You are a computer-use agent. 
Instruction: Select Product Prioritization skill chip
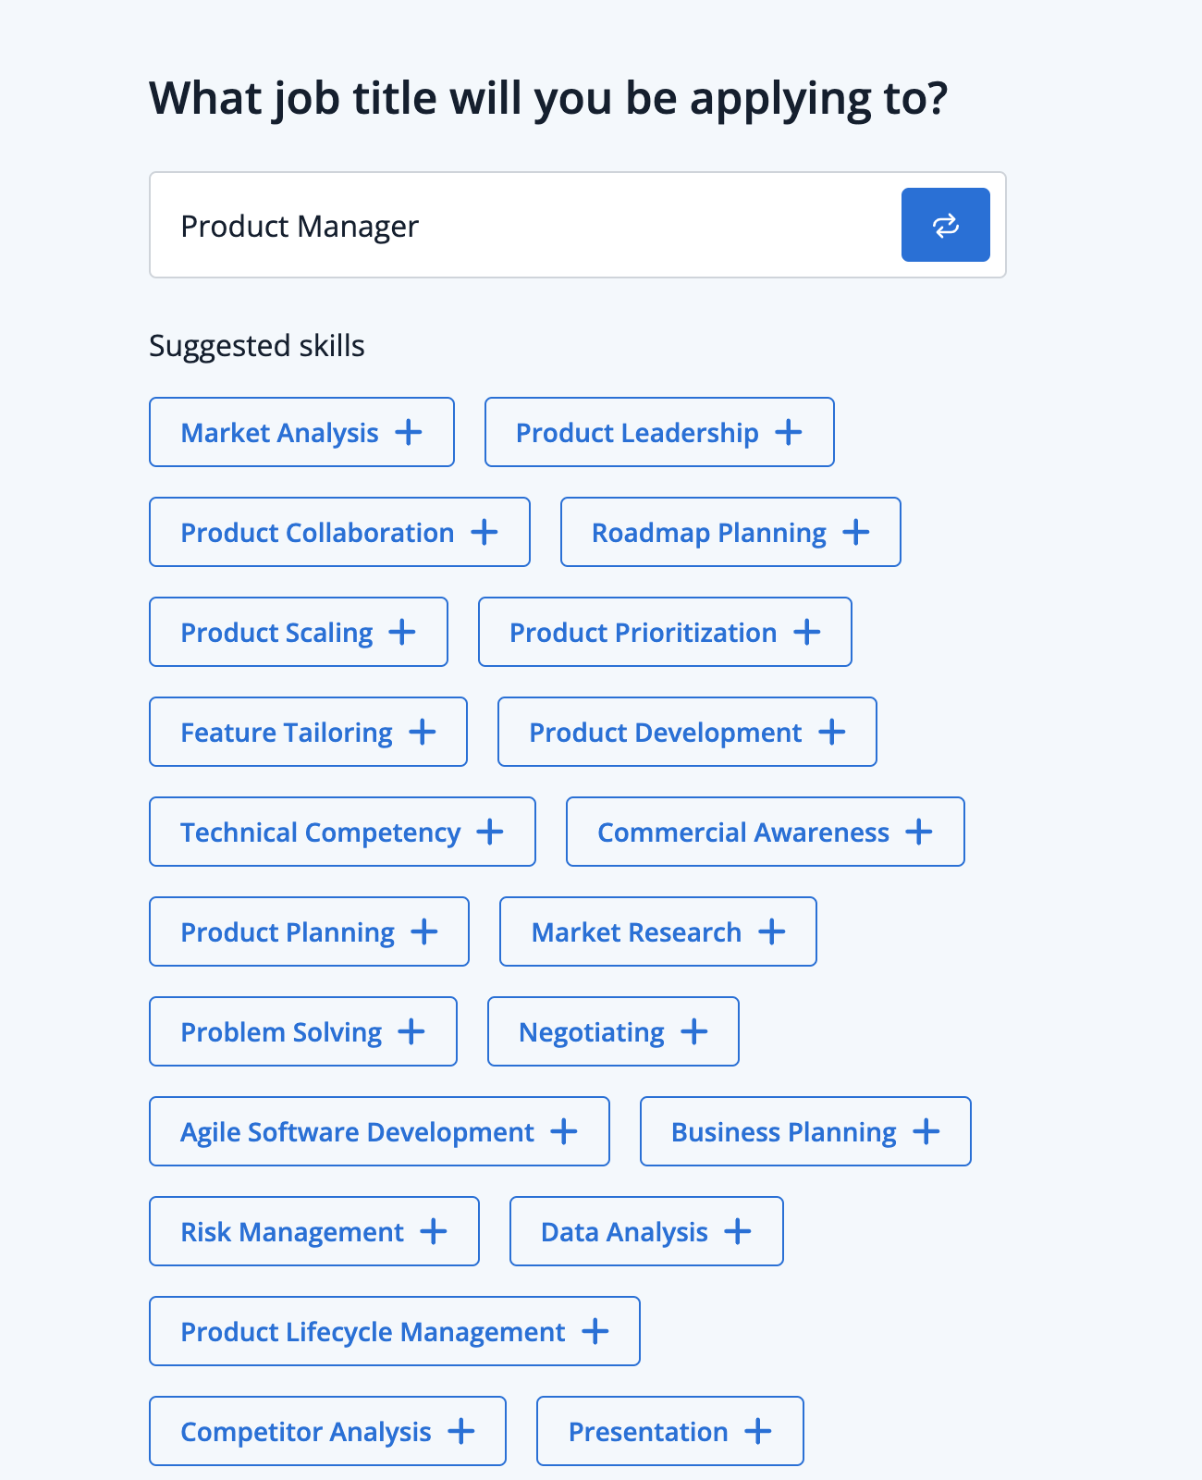coord(665,632)
